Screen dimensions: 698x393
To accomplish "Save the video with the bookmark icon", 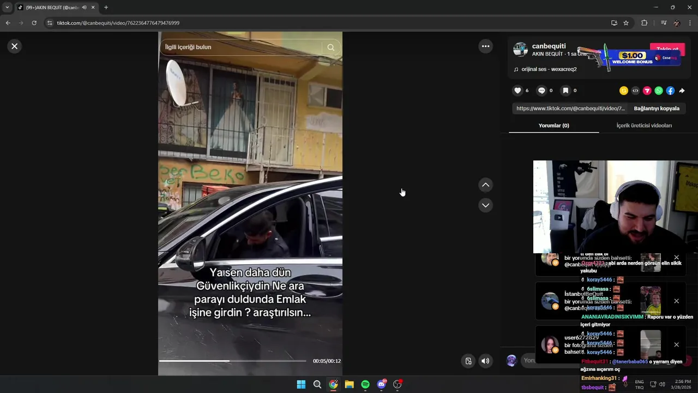I will [565, 91].
